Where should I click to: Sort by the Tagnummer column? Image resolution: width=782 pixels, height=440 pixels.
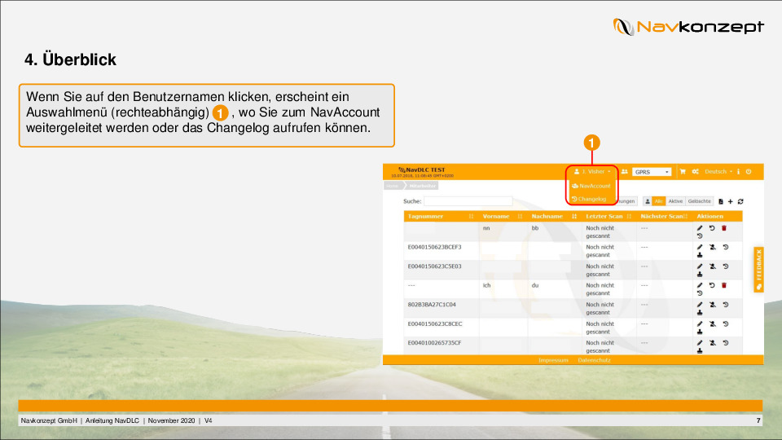pos(441,217)
